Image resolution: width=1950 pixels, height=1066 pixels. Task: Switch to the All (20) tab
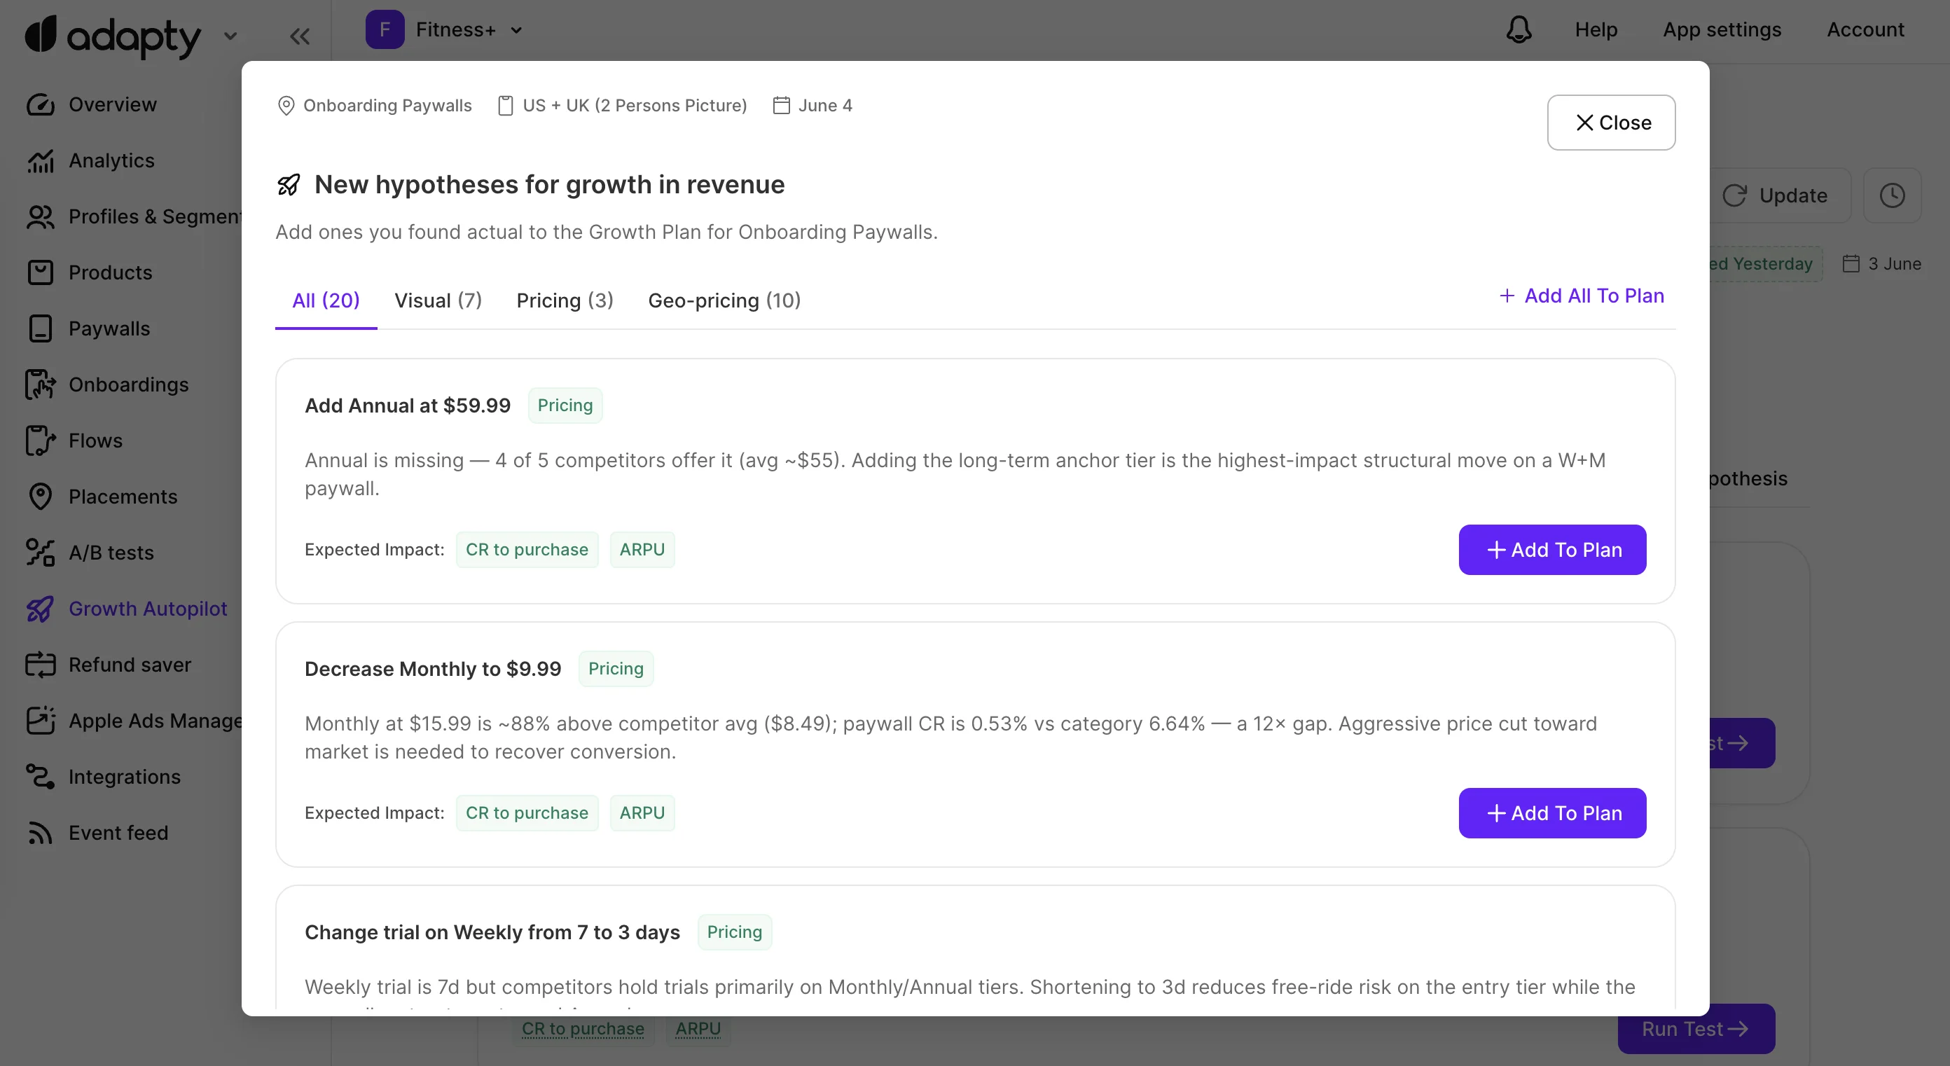pos(326,300)
